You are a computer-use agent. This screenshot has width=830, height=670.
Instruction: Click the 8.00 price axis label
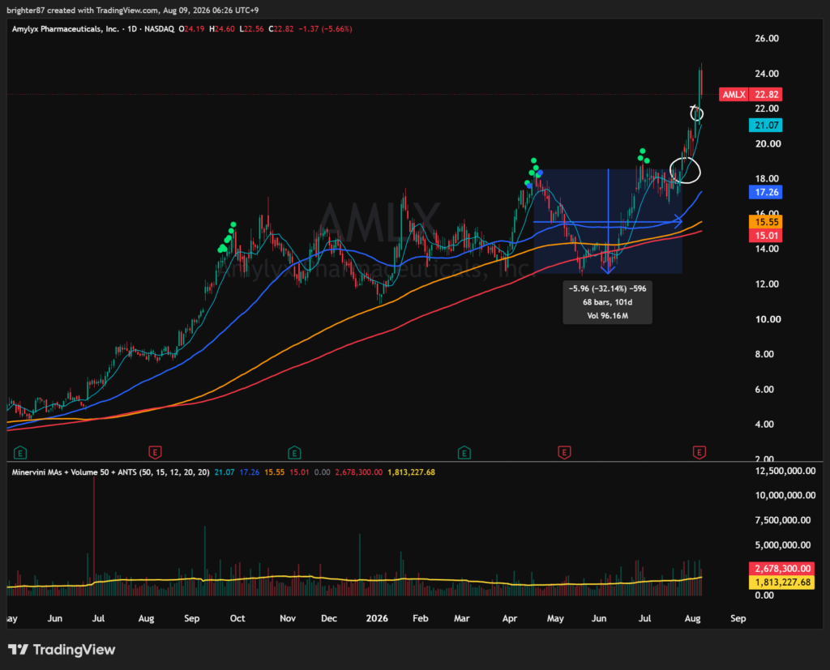(764, 354)
